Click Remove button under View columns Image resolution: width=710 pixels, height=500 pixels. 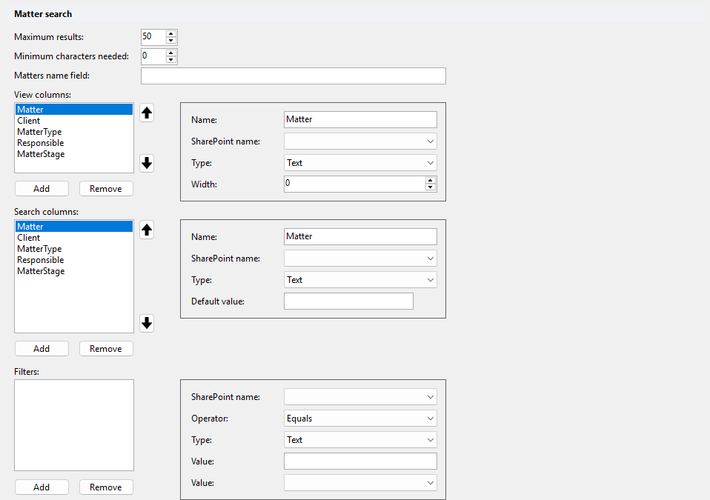[106, 189]
